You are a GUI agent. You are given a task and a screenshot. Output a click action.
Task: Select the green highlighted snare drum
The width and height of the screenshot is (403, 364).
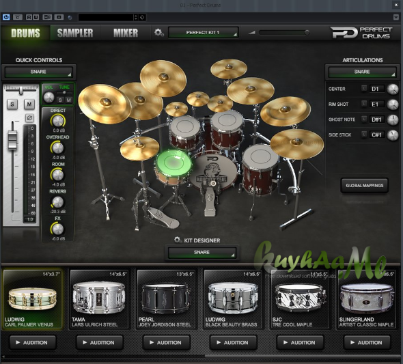(x=173, y=163)
